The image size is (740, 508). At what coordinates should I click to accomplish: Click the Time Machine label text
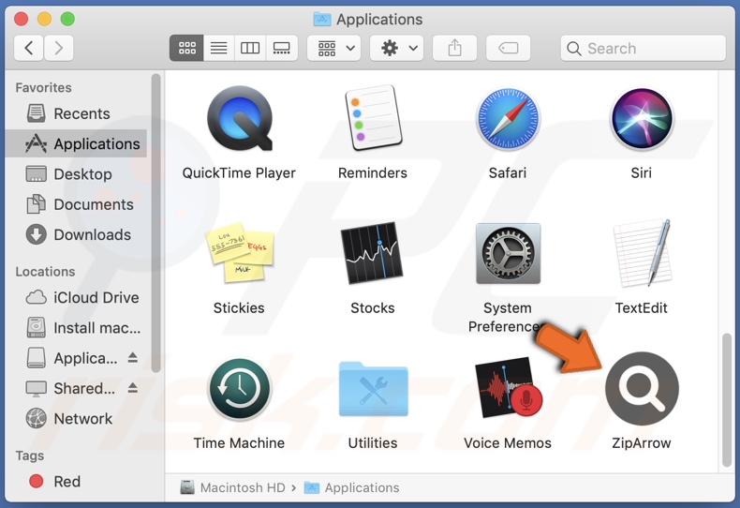(239, 442)
